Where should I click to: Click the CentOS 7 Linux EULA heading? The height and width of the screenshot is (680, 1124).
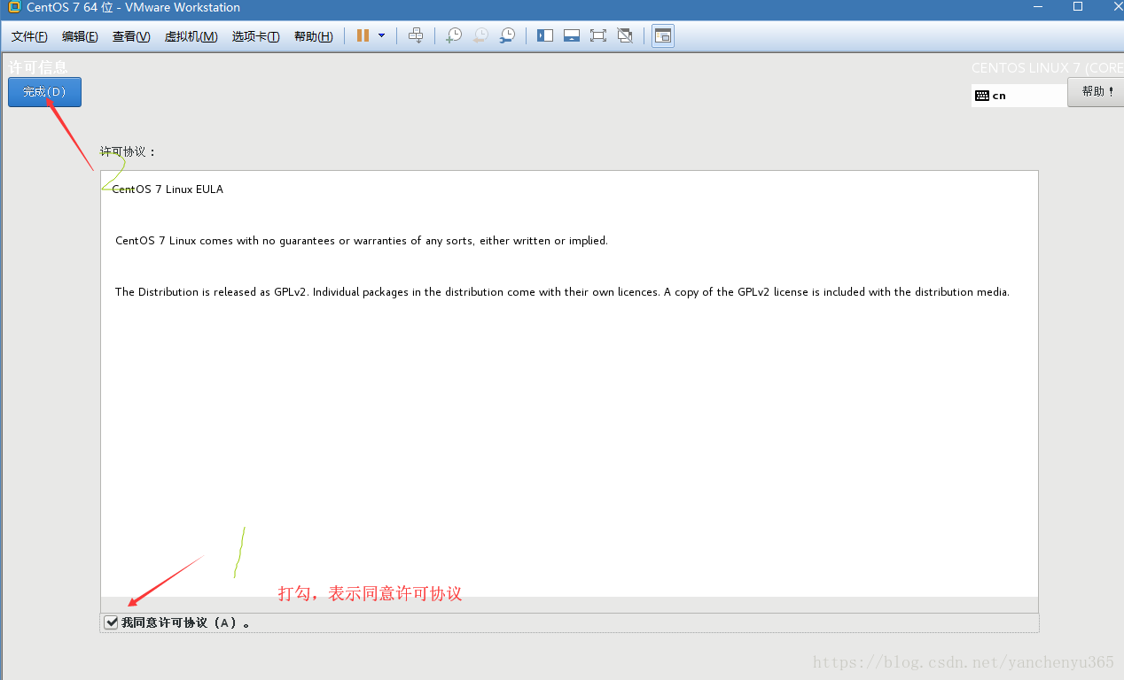[x=168, y=189]
